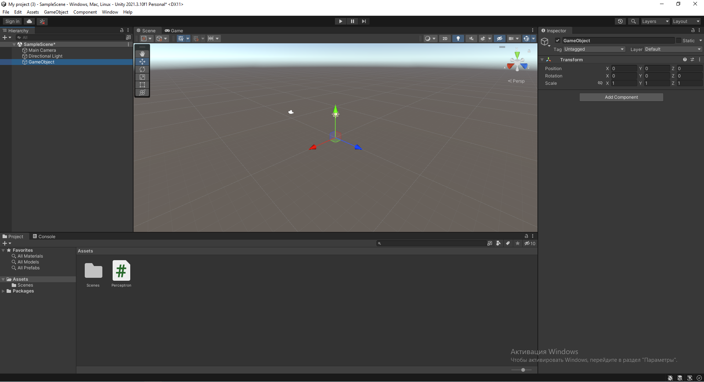
Task: Toggle 2D view mode
Action: click(x=445, y=39)
